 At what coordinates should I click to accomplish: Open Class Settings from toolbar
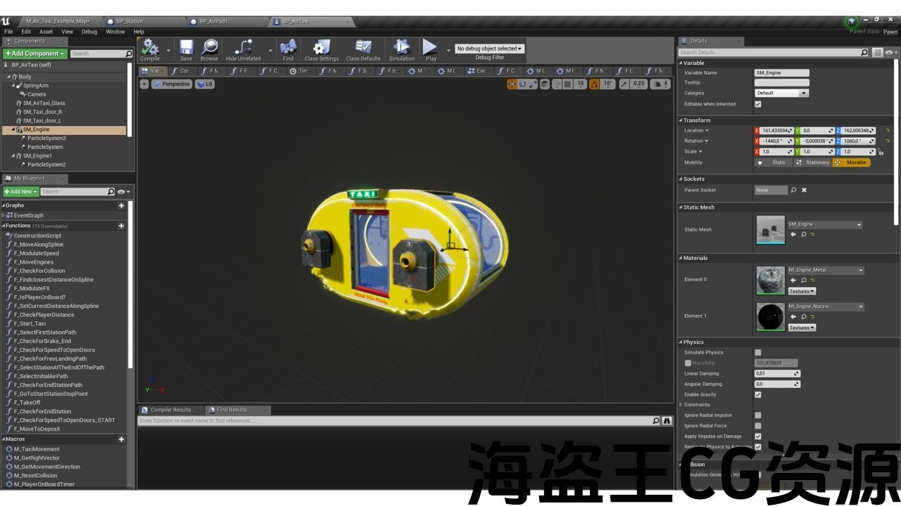[x=321, y=49]
